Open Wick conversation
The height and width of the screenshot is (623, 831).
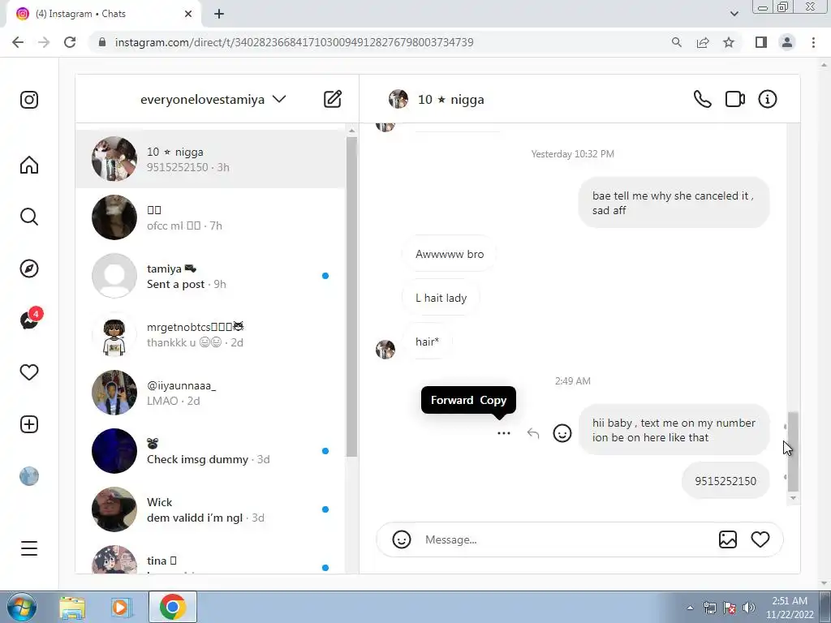(x=210, y=509)
